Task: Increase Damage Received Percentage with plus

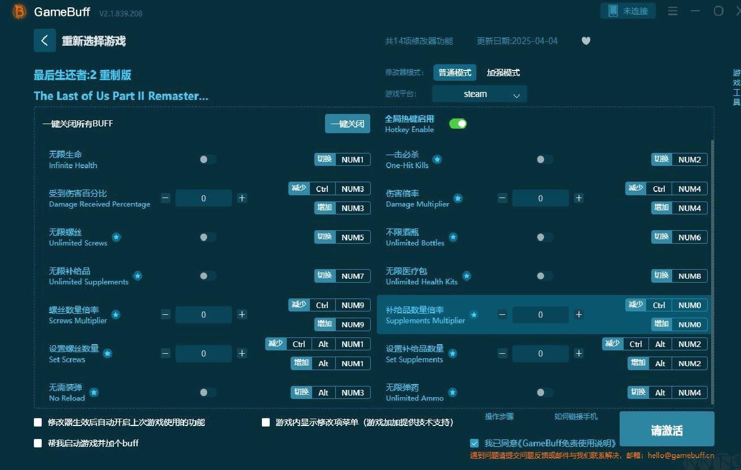Action: point(242,198)
